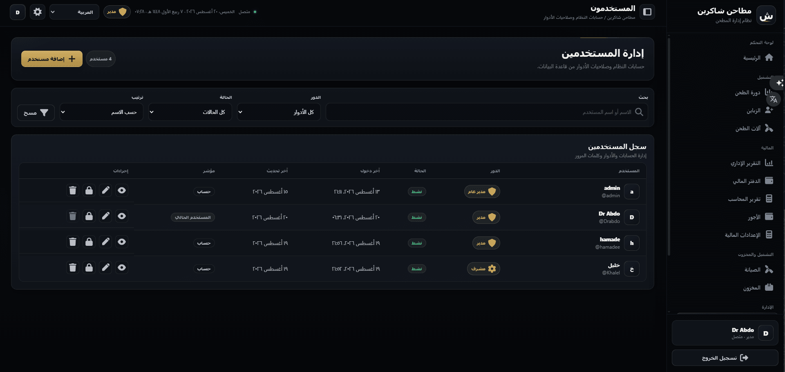Click the trash icon in the hamade row
The image size is (785, 372).
(x=73, y=242)
